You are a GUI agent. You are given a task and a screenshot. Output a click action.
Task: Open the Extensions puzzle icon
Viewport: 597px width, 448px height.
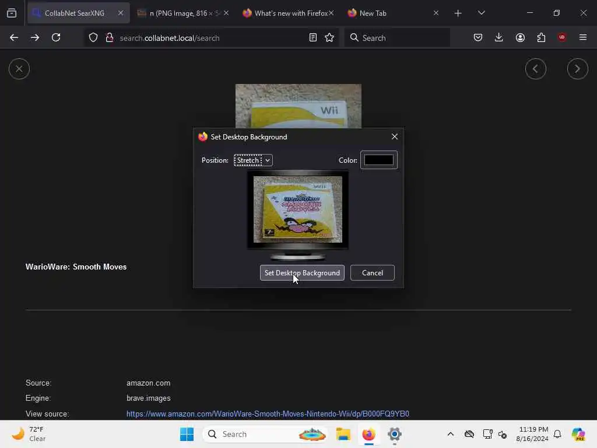coord(541,37)
